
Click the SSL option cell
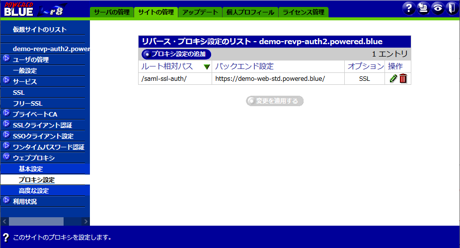click(365, 79)
